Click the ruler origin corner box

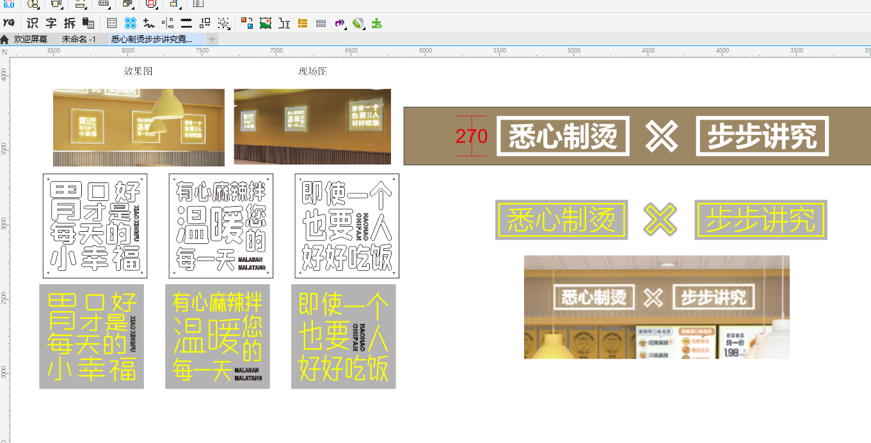tap(4, 51)
